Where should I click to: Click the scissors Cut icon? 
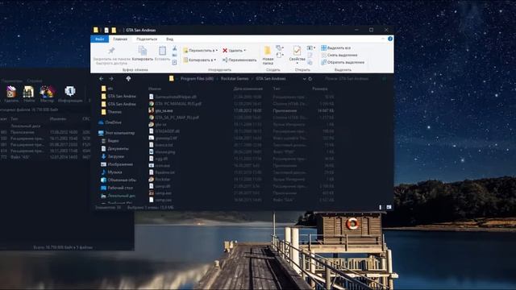pos(174,48)
